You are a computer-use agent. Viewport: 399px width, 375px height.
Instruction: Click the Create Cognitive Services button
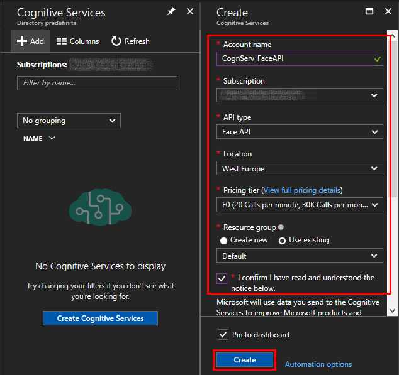pos(100,318)
